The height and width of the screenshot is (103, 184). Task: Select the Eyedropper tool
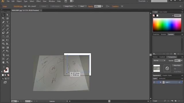[3, 51]
